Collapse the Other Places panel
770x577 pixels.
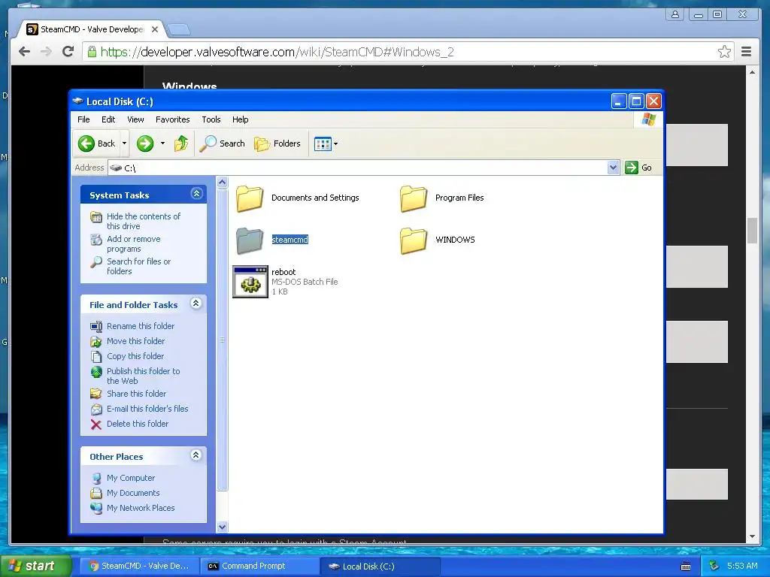pos(196,455)
